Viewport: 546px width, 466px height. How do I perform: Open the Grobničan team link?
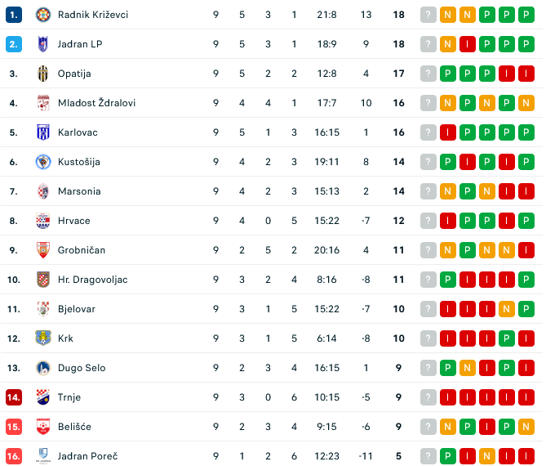pos(82,250)
